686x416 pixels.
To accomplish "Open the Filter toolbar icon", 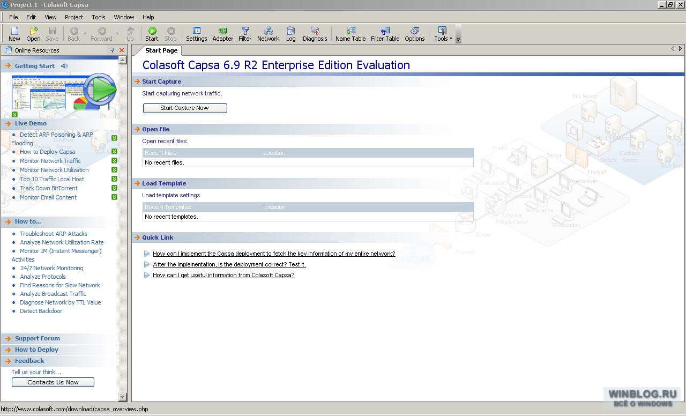I will click(245, 34).
